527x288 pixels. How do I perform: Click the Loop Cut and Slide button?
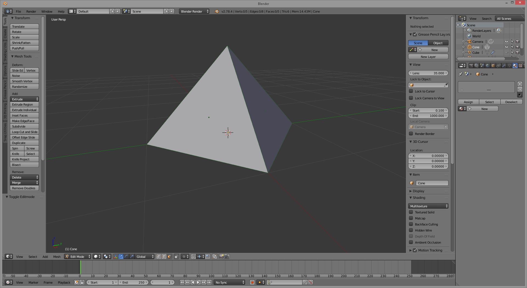24,132
